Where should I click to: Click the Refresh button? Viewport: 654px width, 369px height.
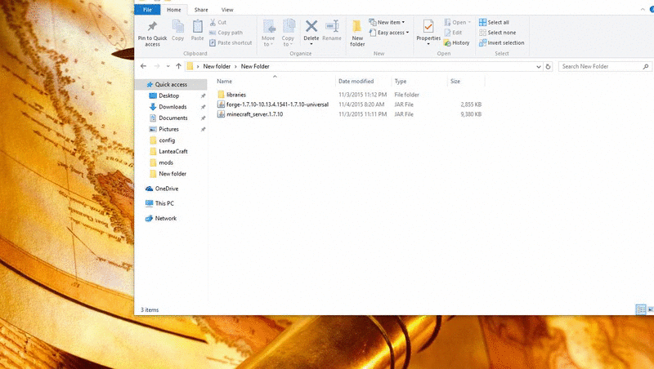548,67
